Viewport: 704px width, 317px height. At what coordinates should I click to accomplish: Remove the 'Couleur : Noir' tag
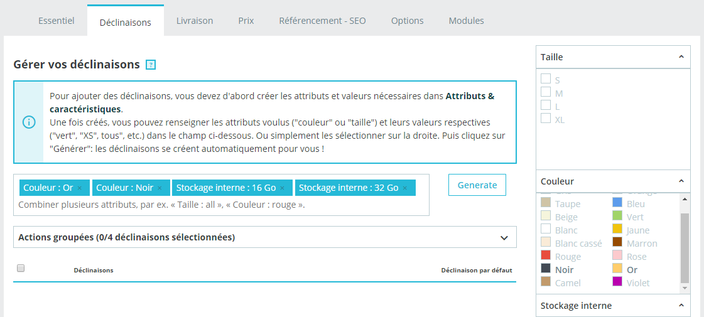160,188
